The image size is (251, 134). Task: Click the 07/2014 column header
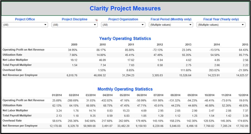pyautogui.click(x=158, y=95)
